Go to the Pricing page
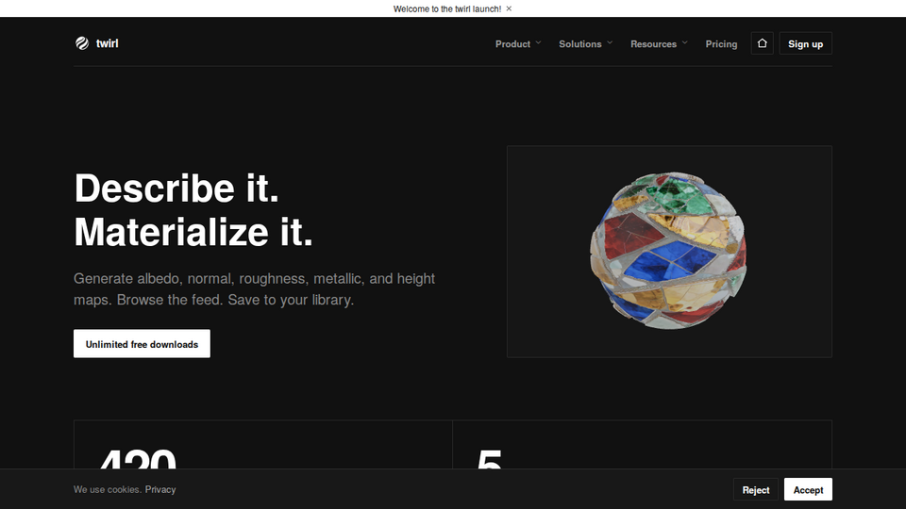Screen dimensions: 906x509 pos(721,44)
